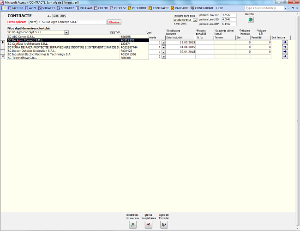Click the blue arrow in the new record row

point(285,56)
